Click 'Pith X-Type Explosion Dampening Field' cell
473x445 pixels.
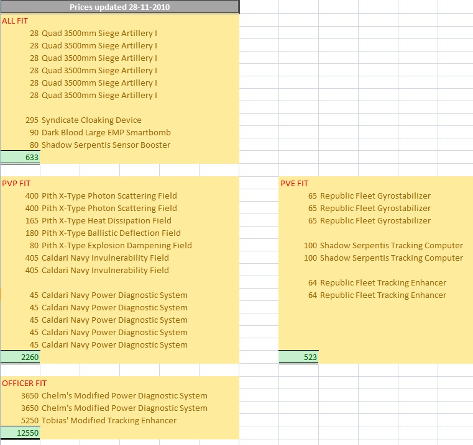click(117, 245)
